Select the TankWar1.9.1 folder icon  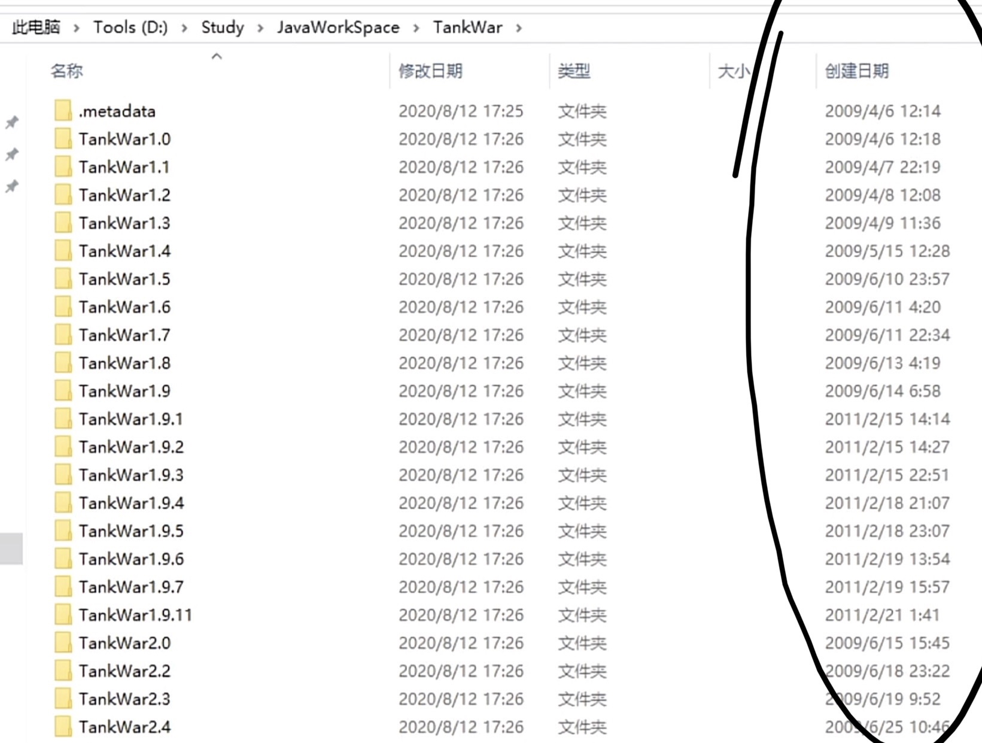pyautogui.click(x=63, y=418)
